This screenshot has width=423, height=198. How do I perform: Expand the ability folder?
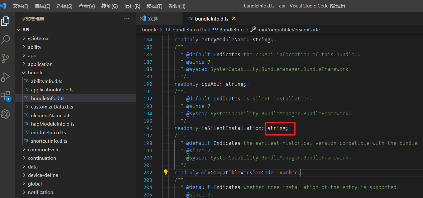click(x=75, y=47)
